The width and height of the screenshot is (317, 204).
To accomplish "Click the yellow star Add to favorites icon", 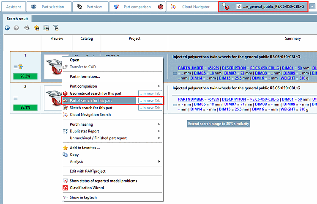I will 65,148.
